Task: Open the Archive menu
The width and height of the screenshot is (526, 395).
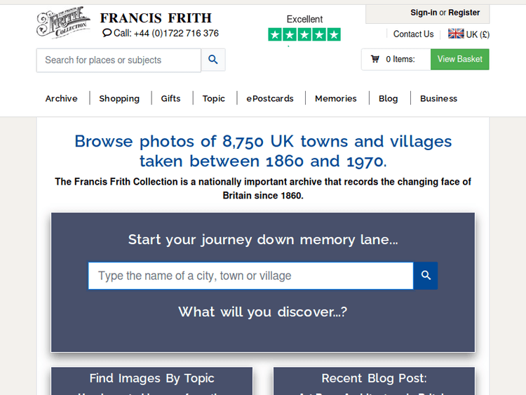Action: pyautogui.click(x=62, y=98)
